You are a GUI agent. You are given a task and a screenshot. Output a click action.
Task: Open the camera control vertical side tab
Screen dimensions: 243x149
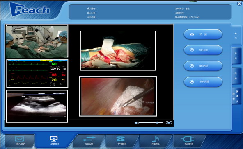click(236, 96)
